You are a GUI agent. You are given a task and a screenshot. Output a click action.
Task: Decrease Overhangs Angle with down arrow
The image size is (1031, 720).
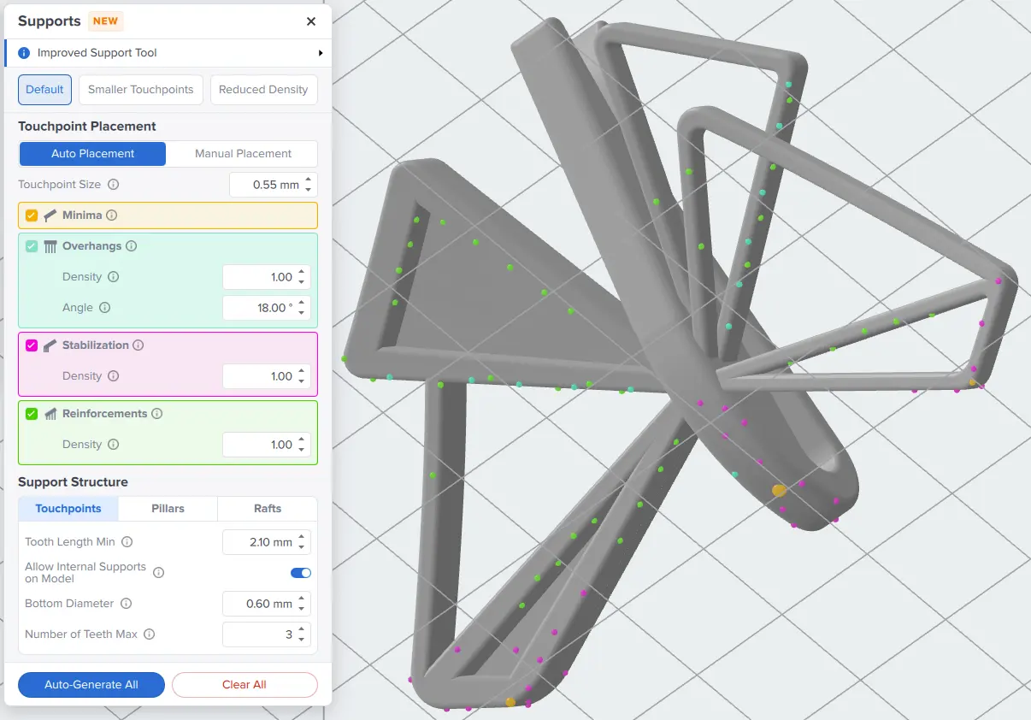302,313
